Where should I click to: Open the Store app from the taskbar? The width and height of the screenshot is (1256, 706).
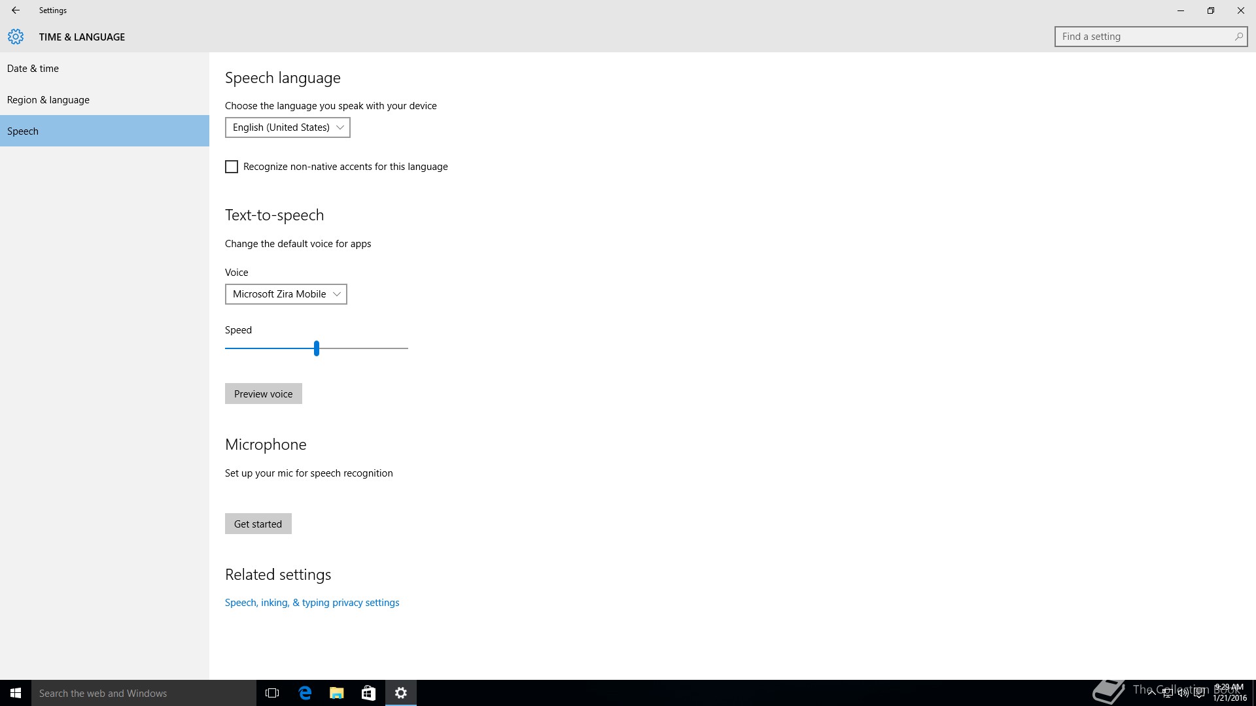[x=369, y=693]
